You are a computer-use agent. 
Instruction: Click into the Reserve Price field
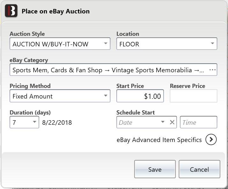pos(193,96)
